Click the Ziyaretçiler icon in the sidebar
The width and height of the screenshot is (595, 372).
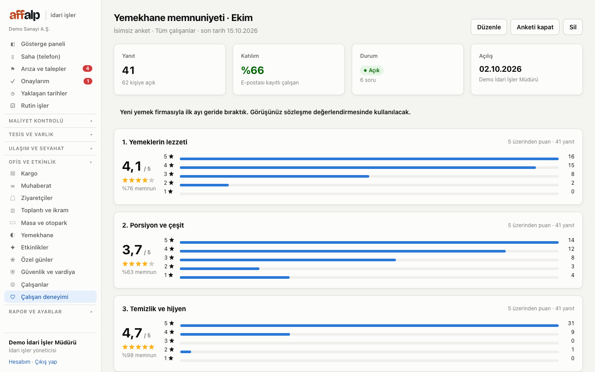(13, 198)
